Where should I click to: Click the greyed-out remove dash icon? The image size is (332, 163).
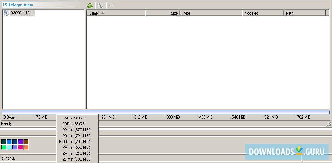111,6
